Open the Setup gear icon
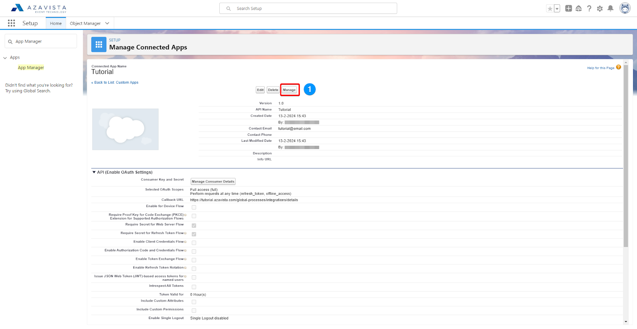 pyautogui.click(x=600, y=8)
